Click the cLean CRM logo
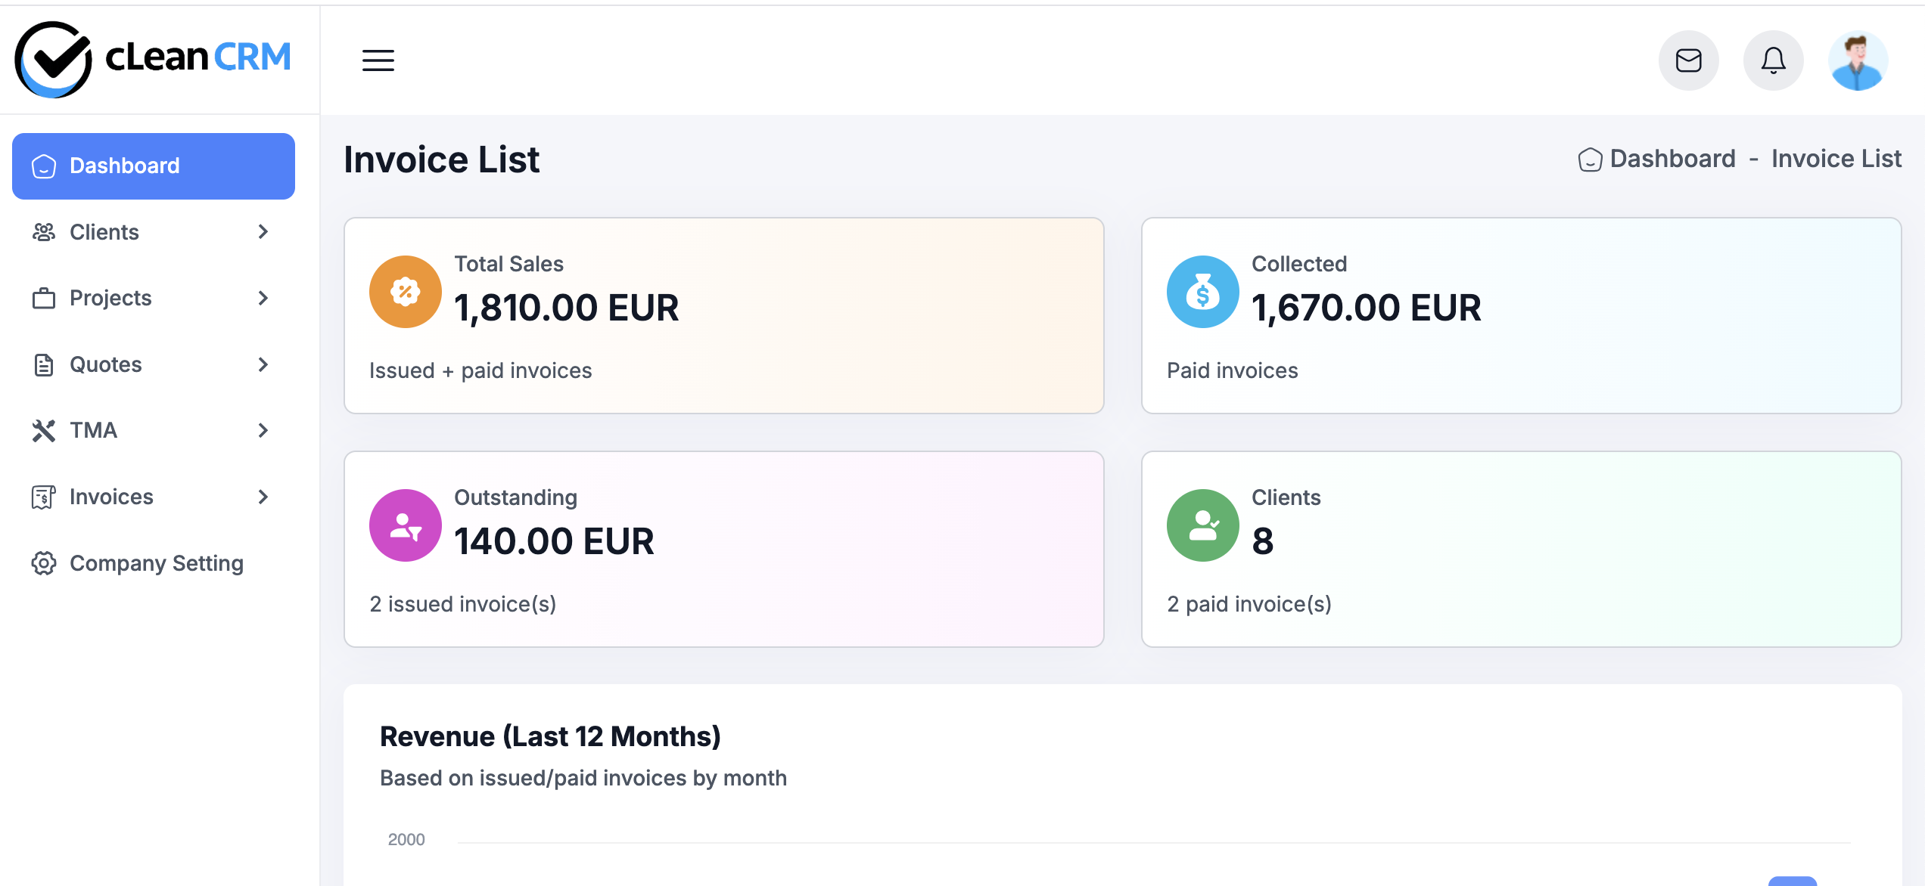 tap(151, 59)
